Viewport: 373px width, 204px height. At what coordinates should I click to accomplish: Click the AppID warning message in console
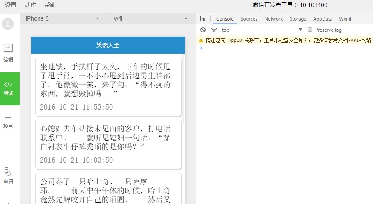[x=288, y=40]
